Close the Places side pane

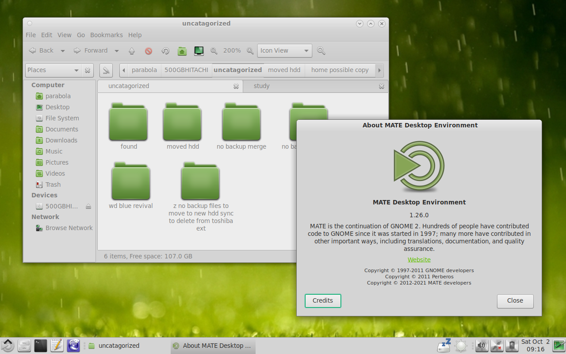pyautogui.click(x=88, y=70)
